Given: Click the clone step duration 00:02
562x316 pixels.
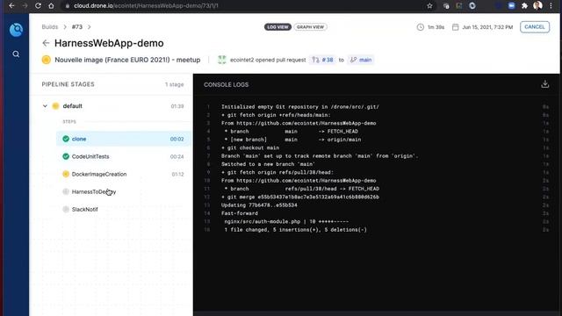Looking at the screenshot, I should 177,139.
